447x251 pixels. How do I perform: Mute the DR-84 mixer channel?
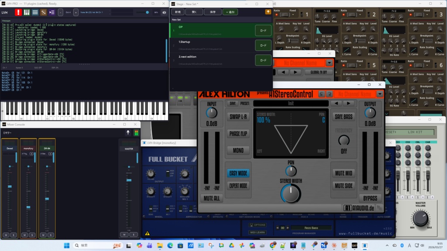pos(43,235)
